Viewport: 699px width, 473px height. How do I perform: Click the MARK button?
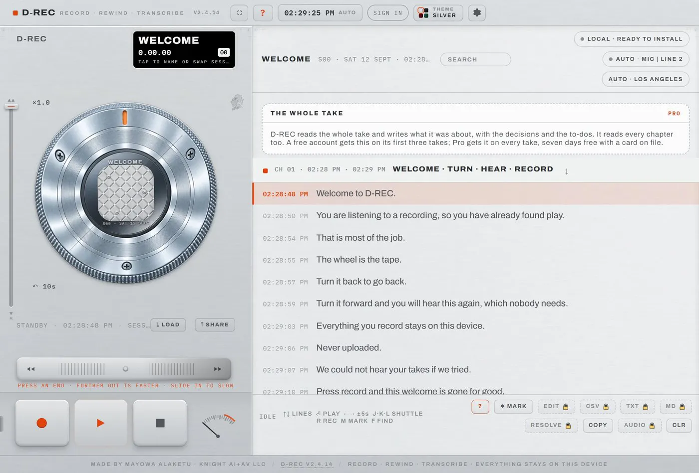513,406
